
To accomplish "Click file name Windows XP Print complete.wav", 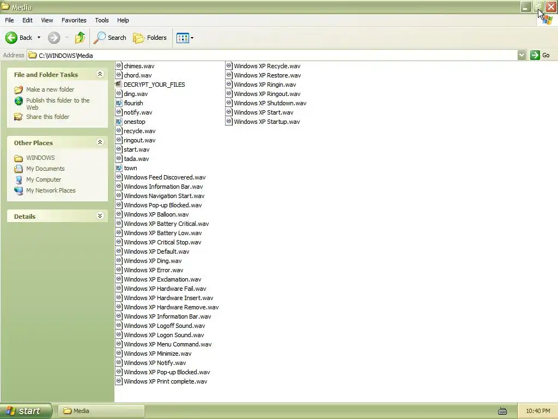I will click(166, 381).
